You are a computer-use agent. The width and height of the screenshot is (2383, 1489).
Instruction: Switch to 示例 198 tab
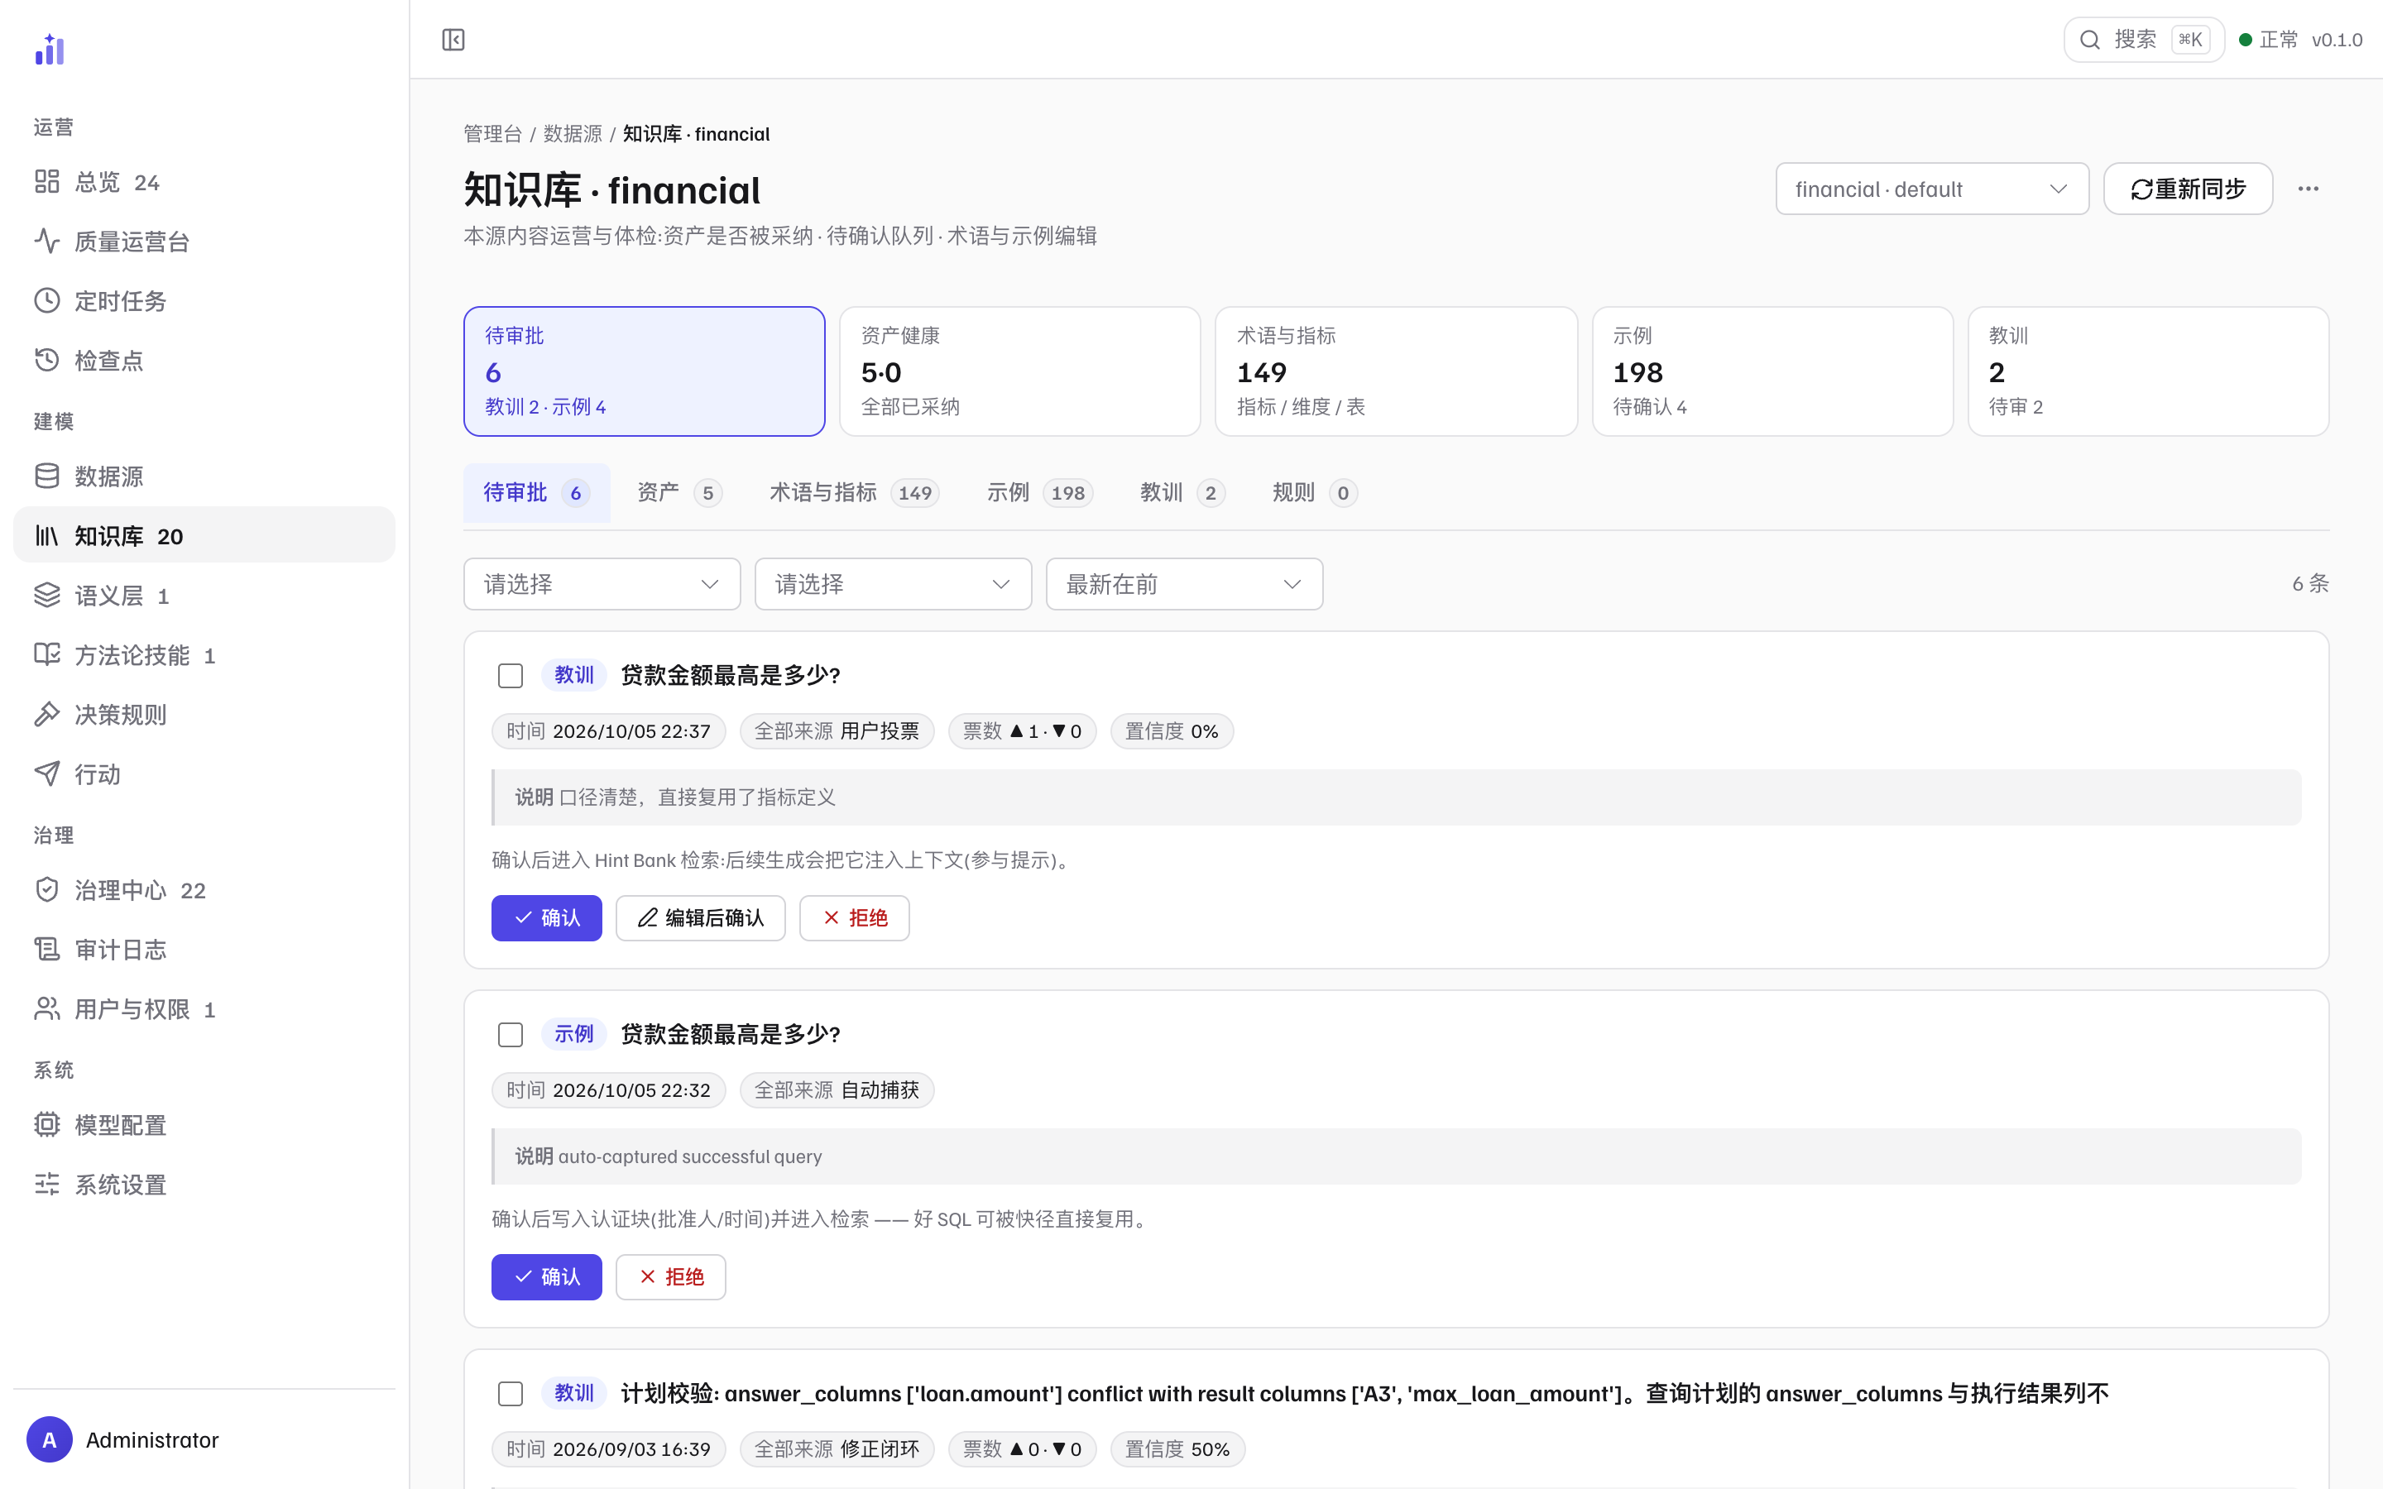(x=1039, y=492)
